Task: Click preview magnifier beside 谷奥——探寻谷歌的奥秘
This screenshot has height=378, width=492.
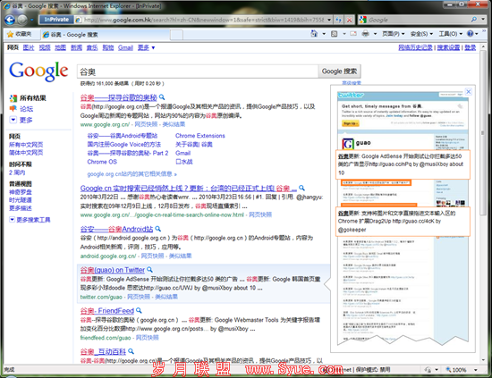Action: coord(162,97)
